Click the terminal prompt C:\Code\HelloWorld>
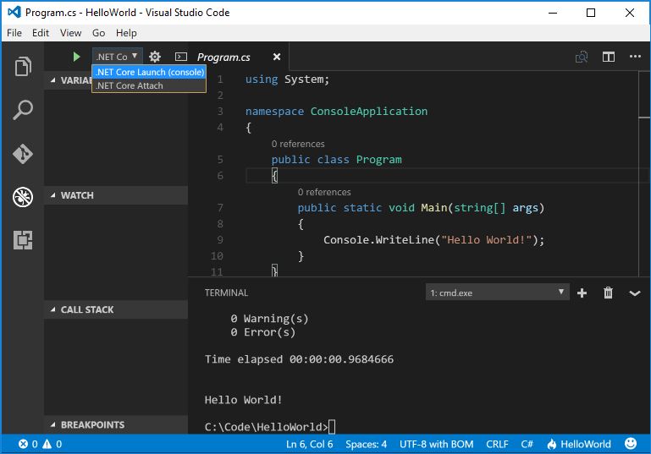This screenshot has width=651, height=454. [266, 427]
